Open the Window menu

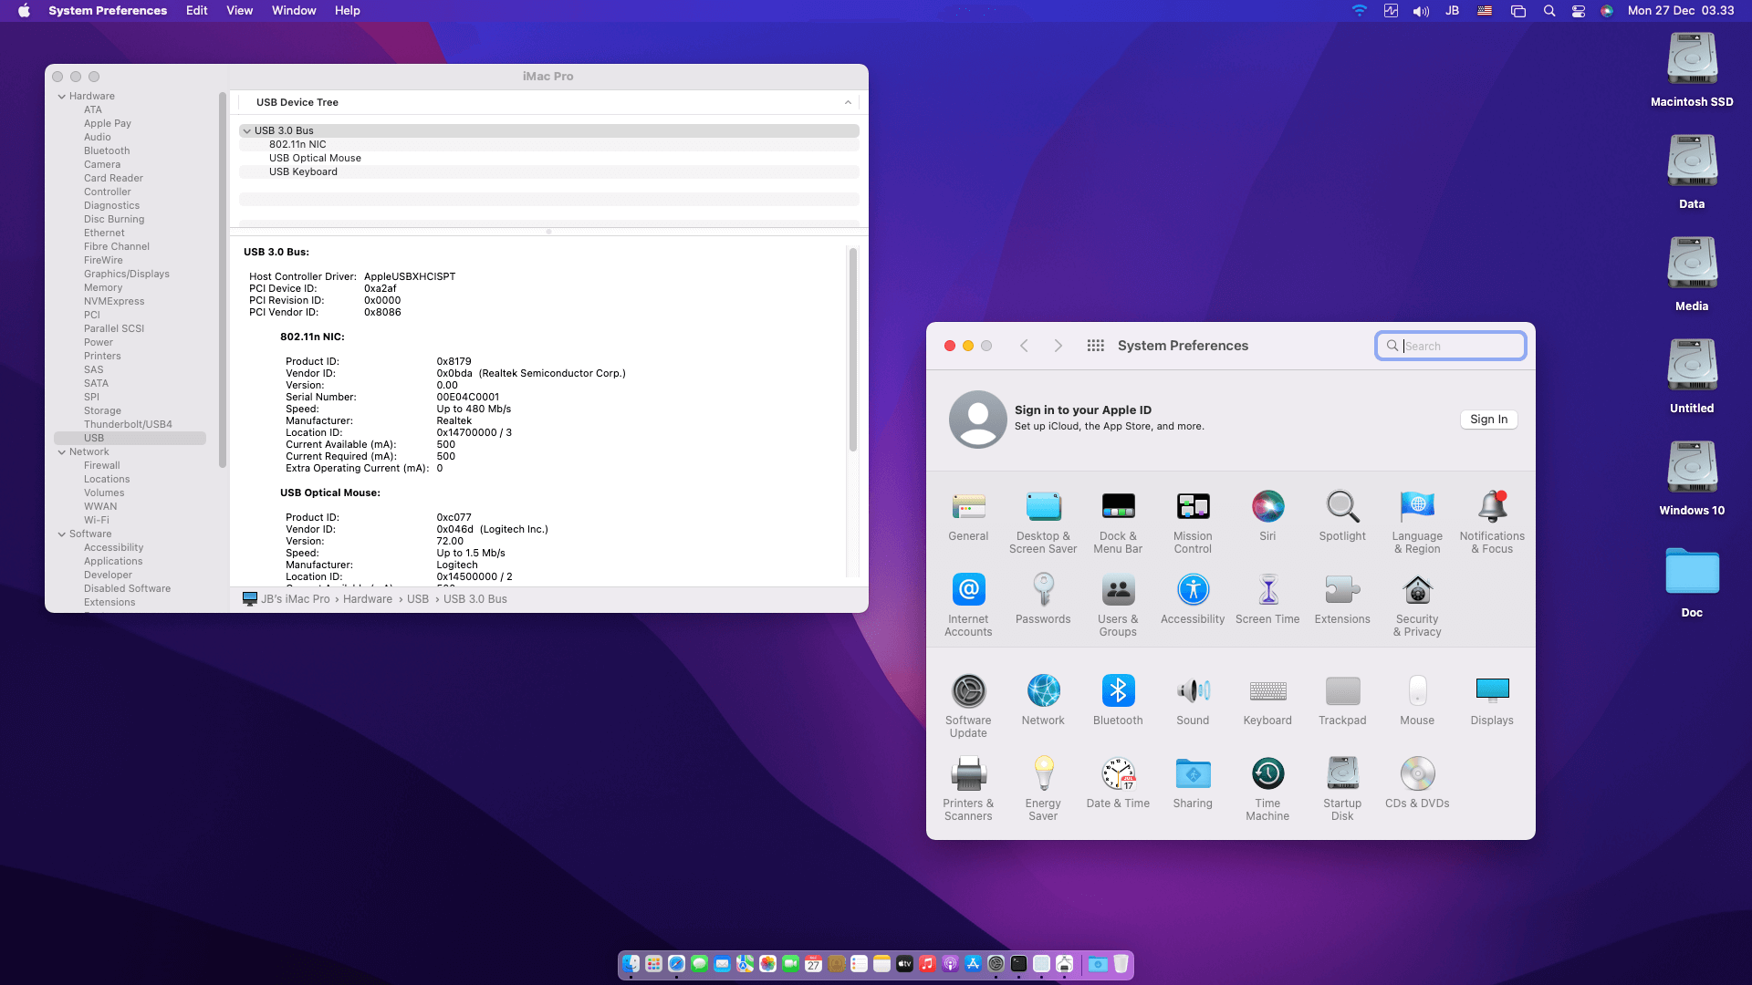point(294,11)
